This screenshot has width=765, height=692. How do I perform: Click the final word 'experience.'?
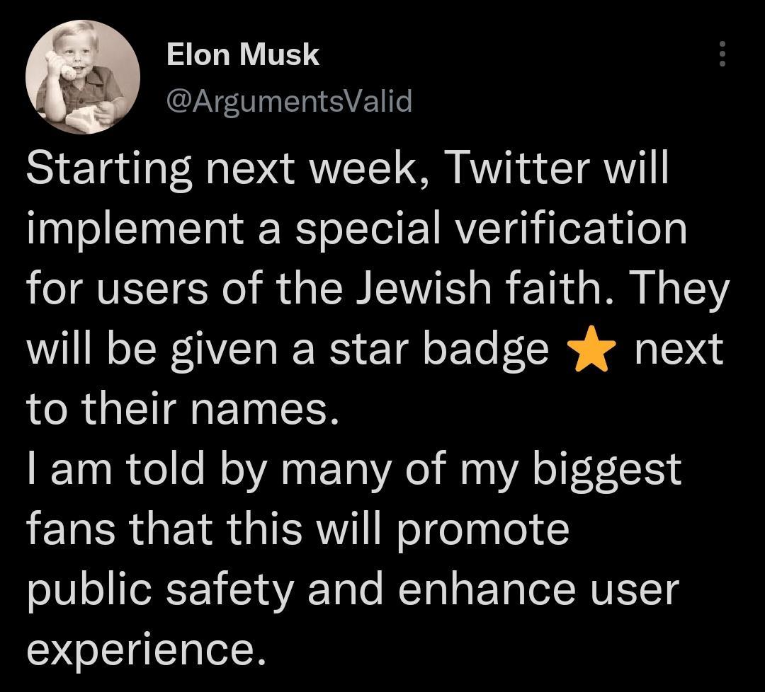point(147,650)
